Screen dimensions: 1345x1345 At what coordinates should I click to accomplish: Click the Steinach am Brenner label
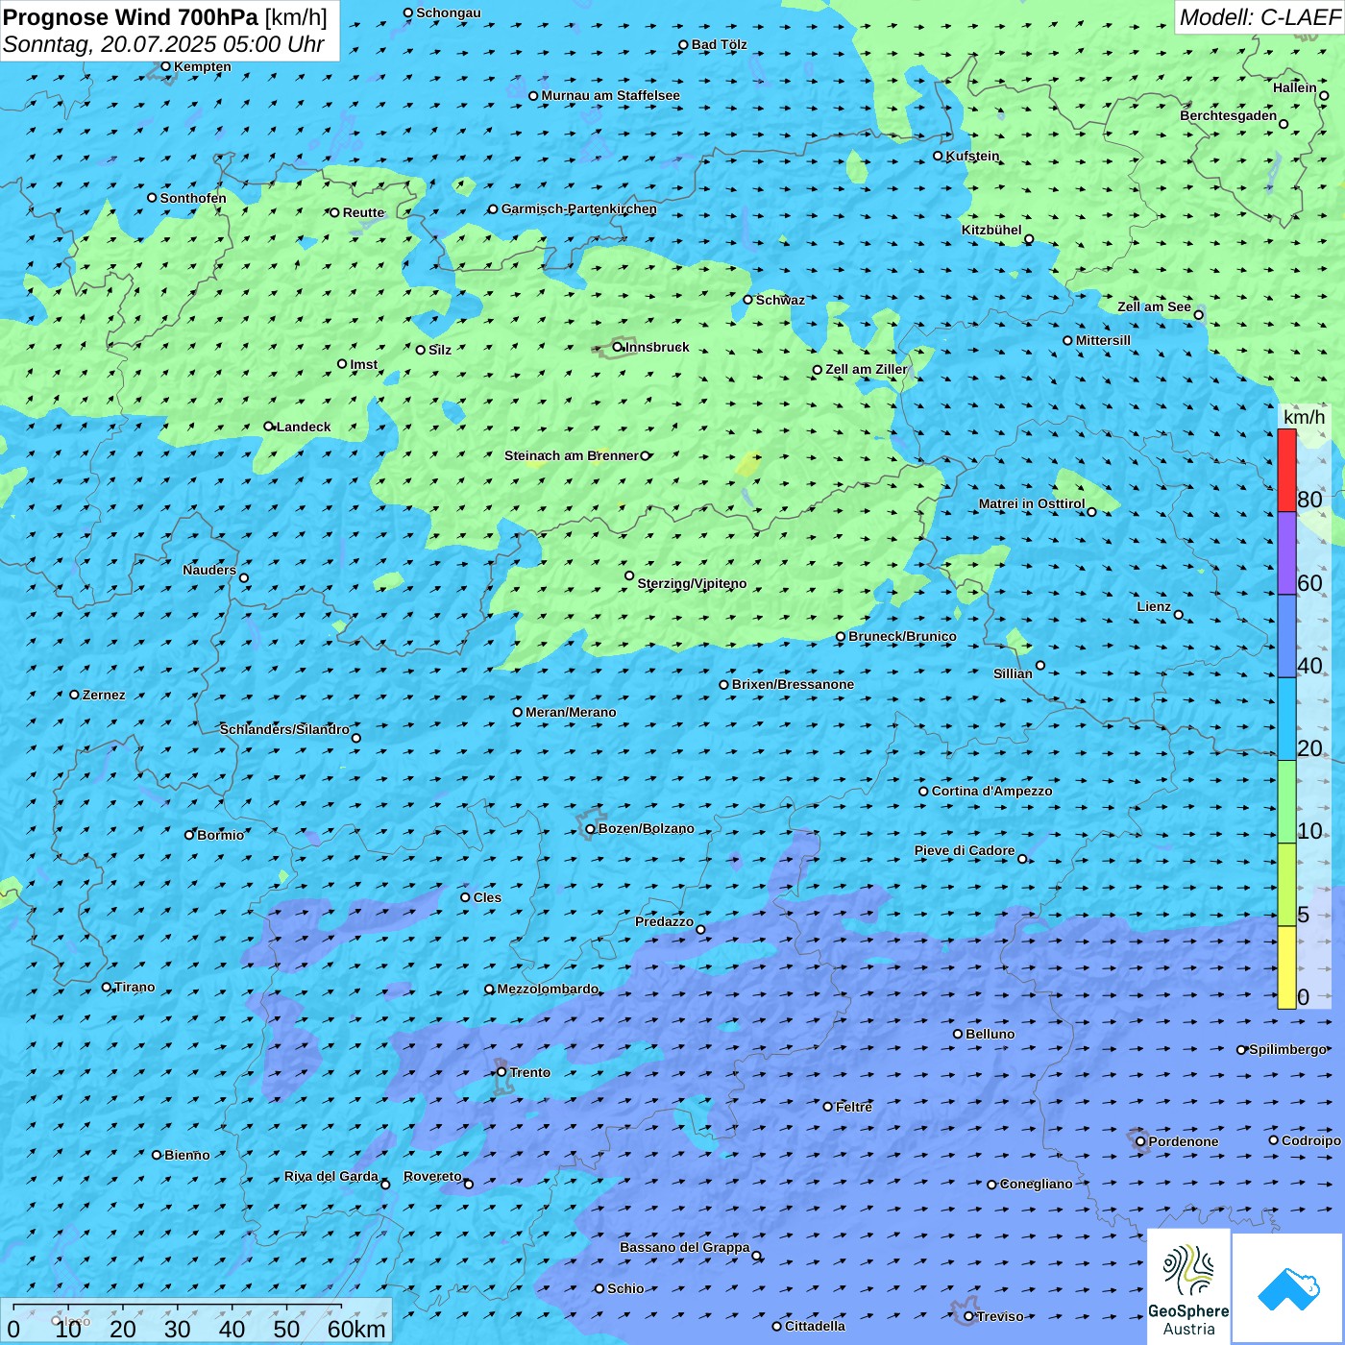tap(571, 455)
